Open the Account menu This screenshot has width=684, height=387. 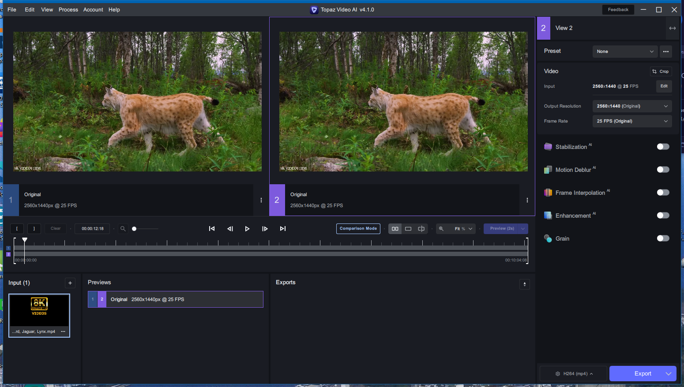[93, 9]
